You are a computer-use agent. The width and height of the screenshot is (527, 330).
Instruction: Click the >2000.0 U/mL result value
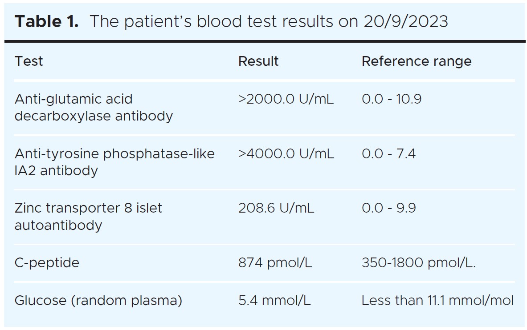pos(286,99)
